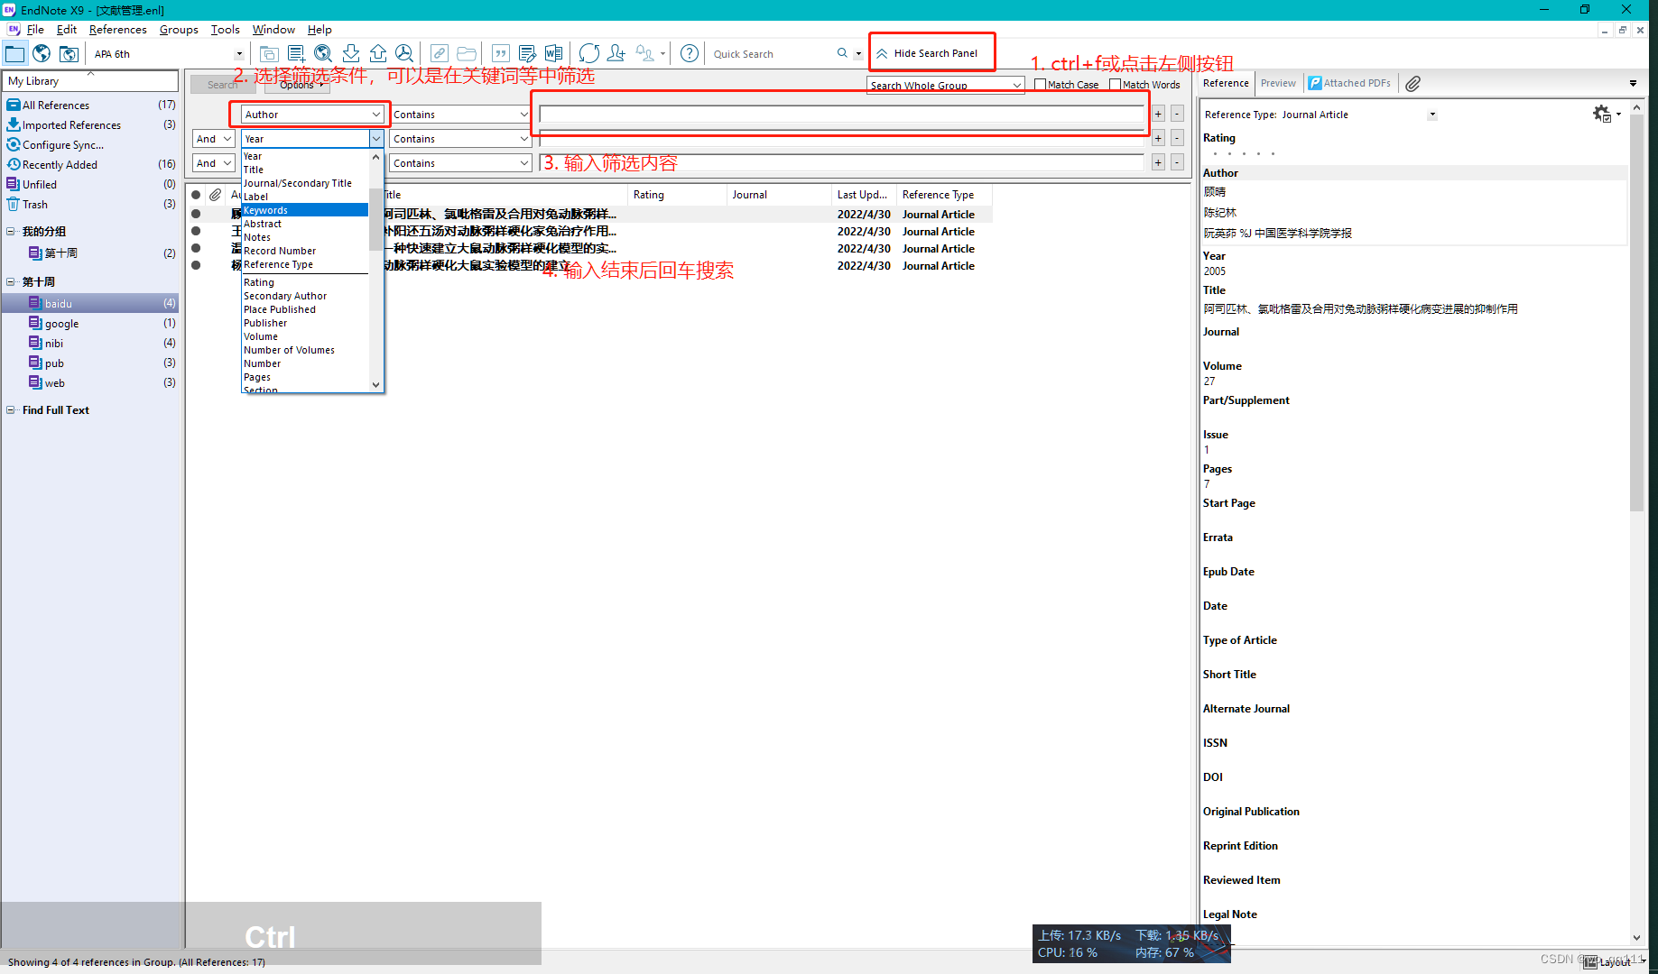Click the Share Library toolbar icon
Screen dimensions: 1658x974
click(616, 54)
